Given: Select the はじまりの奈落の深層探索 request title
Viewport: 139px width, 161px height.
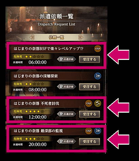Looking at the screenshot, I should click(x=36, y=76).
